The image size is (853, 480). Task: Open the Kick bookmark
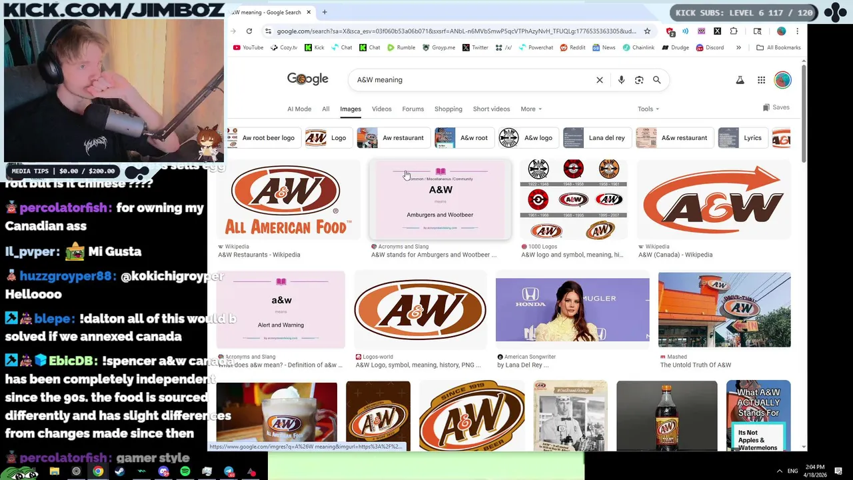tap(314, 48)
